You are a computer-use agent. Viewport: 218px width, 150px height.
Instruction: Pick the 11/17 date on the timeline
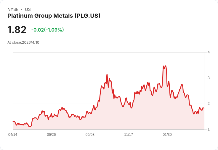pos(129,135)
